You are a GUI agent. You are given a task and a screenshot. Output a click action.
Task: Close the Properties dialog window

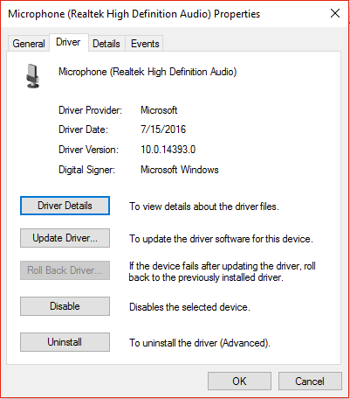[x=335, y=13]
